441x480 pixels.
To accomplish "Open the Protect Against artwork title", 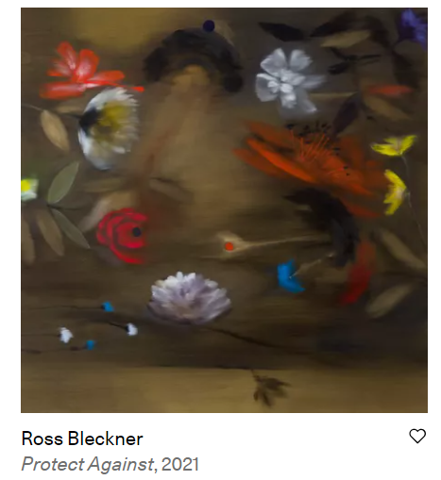I will pyautogui.click(x=88, y=464).
